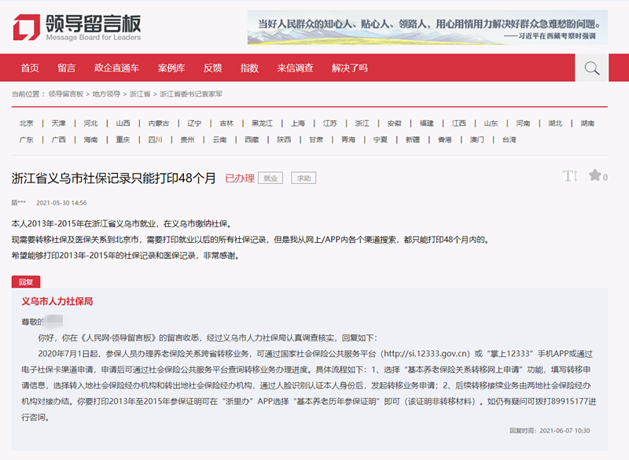Choose 黑龙江 from the province list

262,123
